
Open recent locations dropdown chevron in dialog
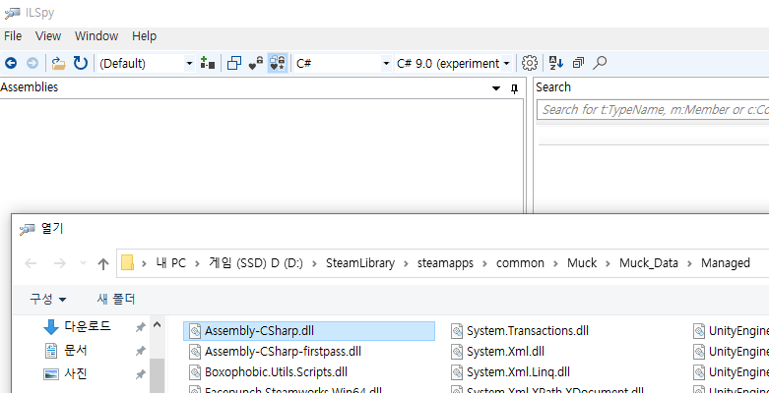coord(83,263)
